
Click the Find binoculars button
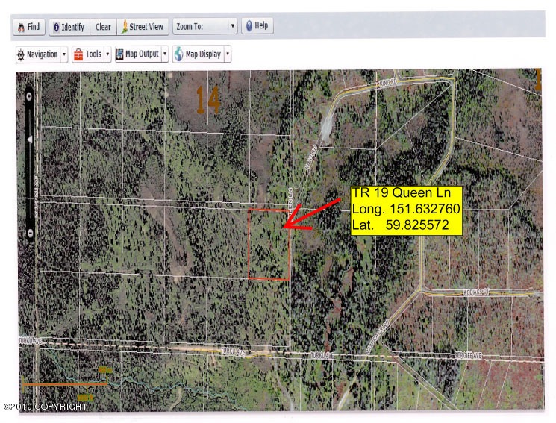tap(29, 27)
